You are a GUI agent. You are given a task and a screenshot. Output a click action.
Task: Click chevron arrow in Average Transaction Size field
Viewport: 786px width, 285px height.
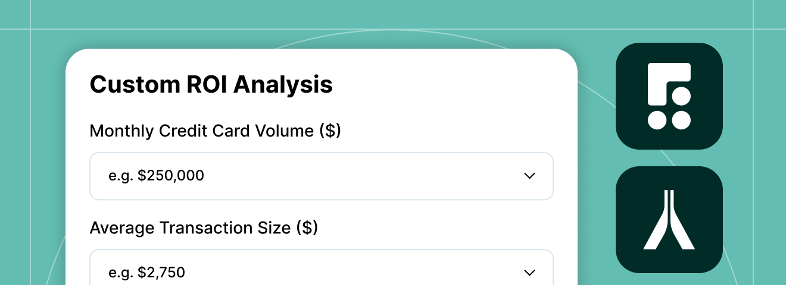(529, 273)
